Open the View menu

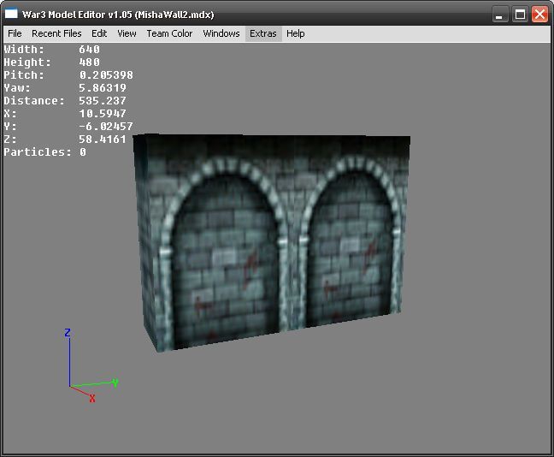coord(127,33)
